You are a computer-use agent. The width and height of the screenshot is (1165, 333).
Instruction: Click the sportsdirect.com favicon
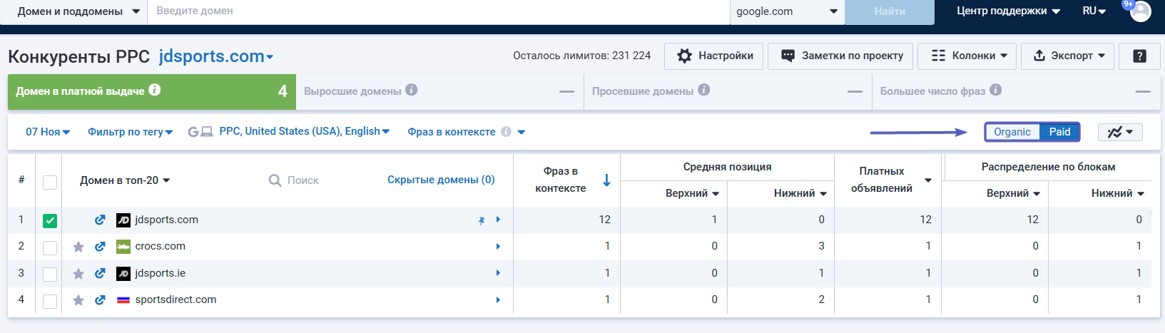point(123,300)
